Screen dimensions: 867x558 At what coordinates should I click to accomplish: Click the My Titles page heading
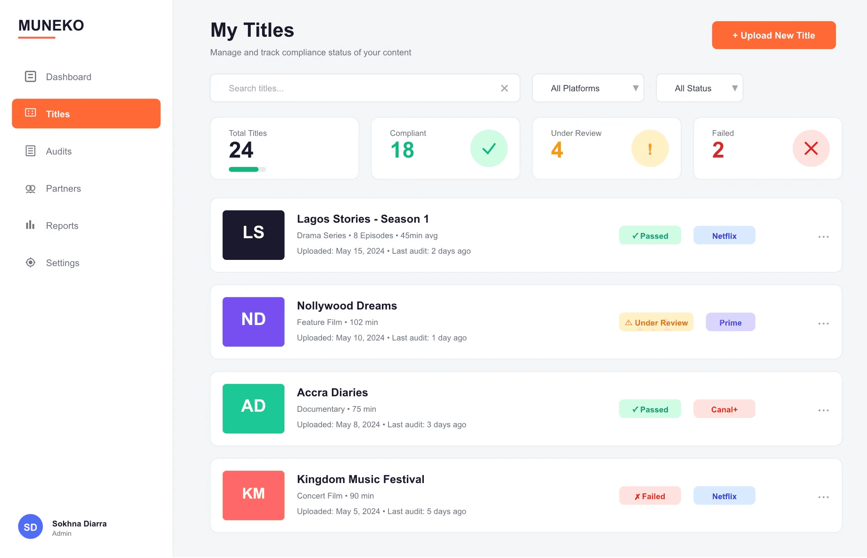(252, 30)
